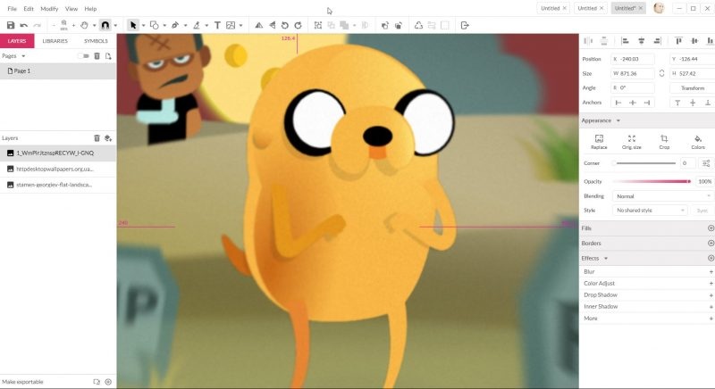
Task: Click the Crop button
Action: [664, 142]
